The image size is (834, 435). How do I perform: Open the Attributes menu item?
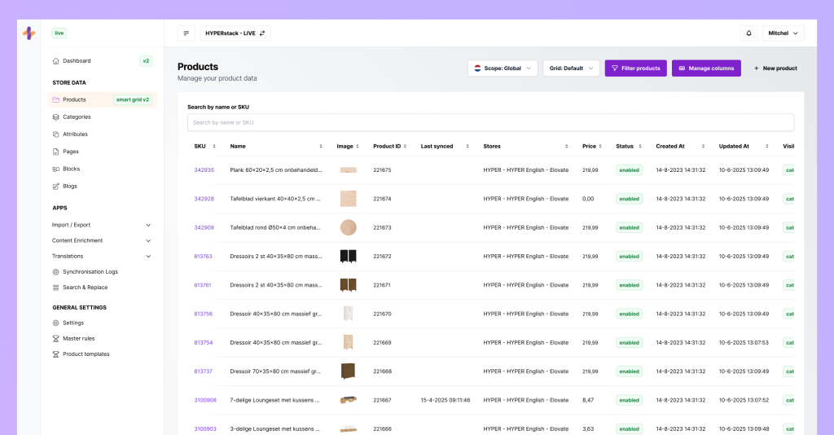[75, 134]
